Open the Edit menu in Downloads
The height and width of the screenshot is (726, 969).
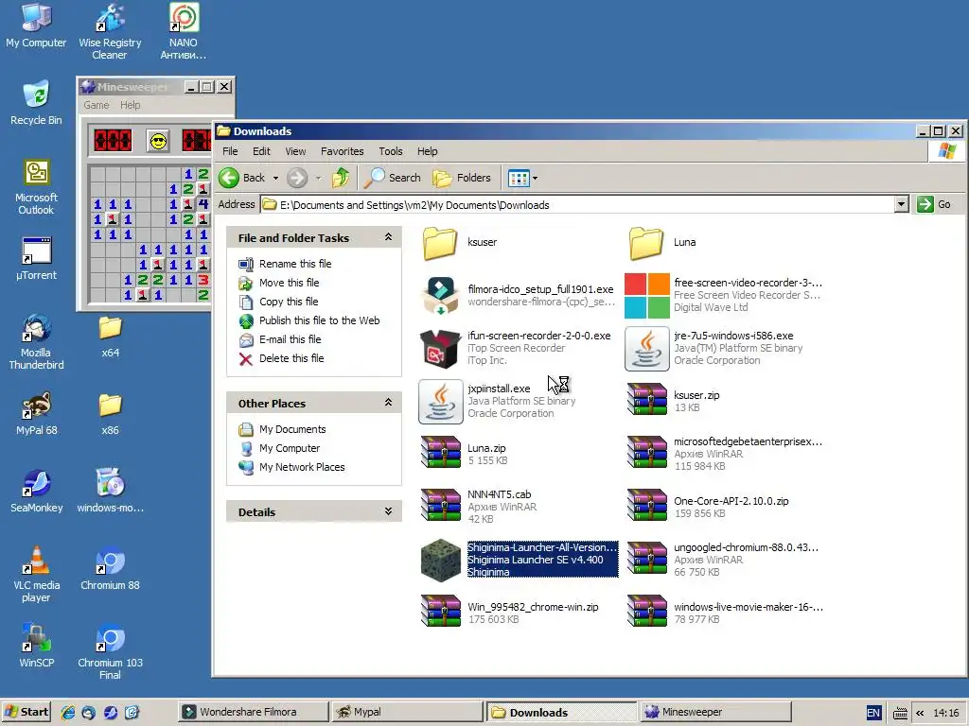coord(261,151)
